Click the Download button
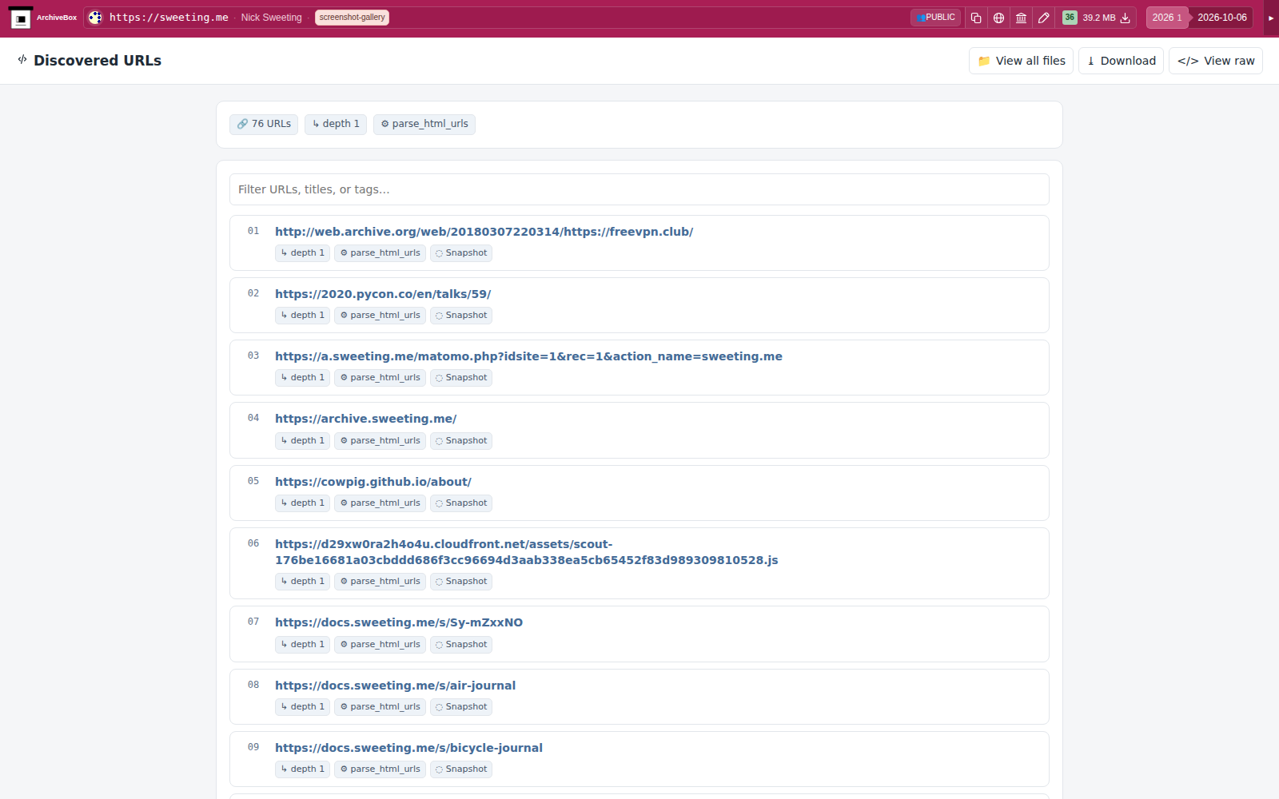The image size is (1279, 799). (1121, 61)
